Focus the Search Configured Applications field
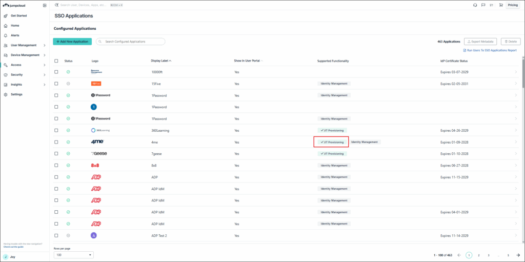 click(131, 42)
